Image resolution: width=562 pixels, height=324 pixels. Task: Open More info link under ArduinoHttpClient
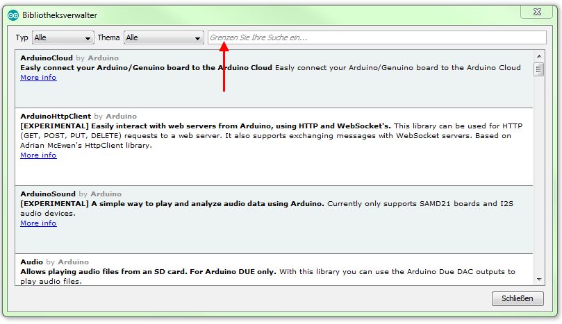pos(38,155)
